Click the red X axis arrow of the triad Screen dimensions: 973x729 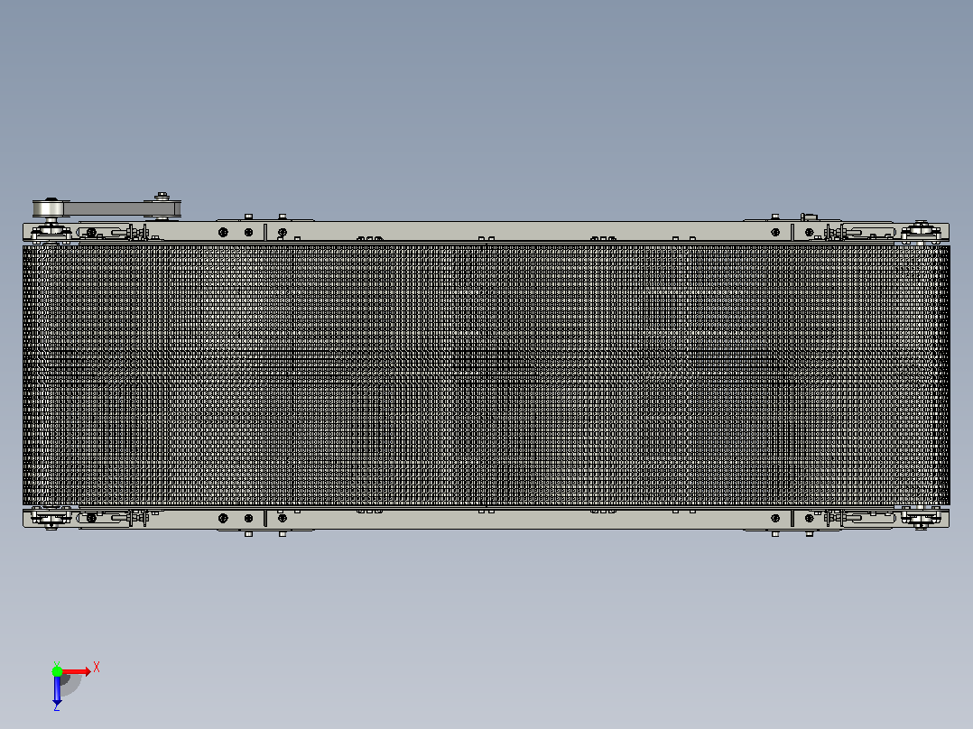[77, 671]
